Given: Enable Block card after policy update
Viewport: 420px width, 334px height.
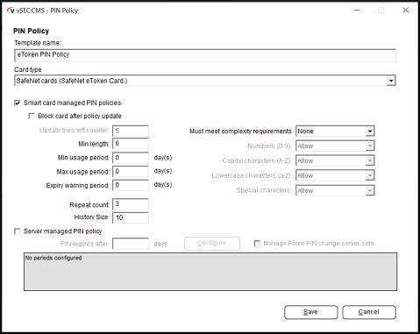Looking at the screenshot, I should pos(32,116).
